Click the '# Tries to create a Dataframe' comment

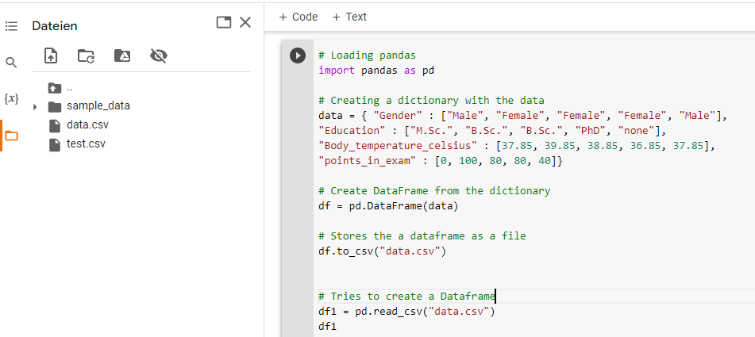point(406,296)
